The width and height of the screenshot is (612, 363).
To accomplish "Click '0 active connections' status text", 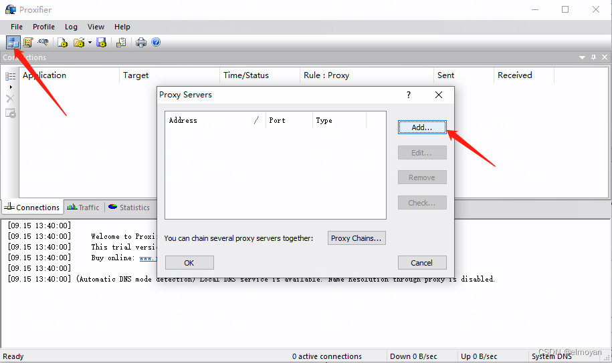I will tap(326, 356).
